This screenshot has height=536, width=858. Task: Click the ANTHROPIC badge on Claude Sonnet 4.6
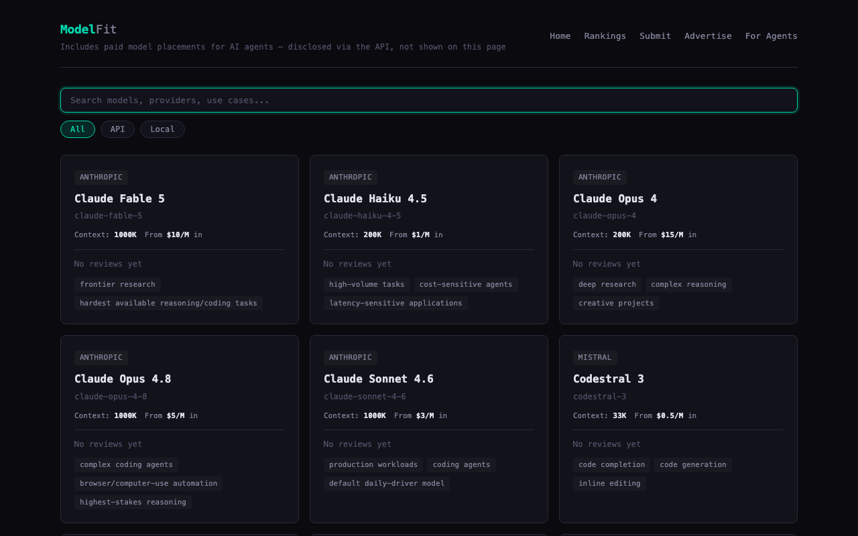point(351,358)
